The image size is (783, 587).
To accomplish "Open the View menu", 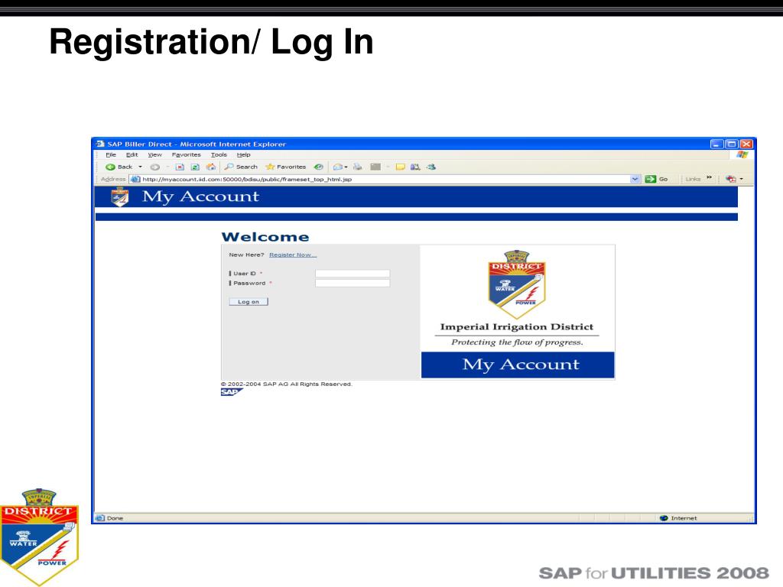I will 154,154.
